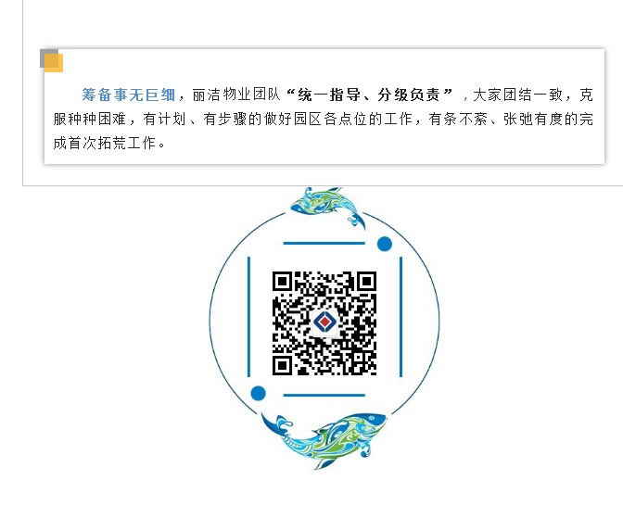This screenshot has height=518, width=623.
Task: Click the blue vertical line left of QR
Action: 248,317
